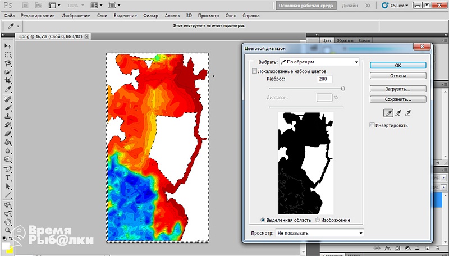Click the OK button
The height and width of the screenshot is (256, 449).
click(398, 65)
